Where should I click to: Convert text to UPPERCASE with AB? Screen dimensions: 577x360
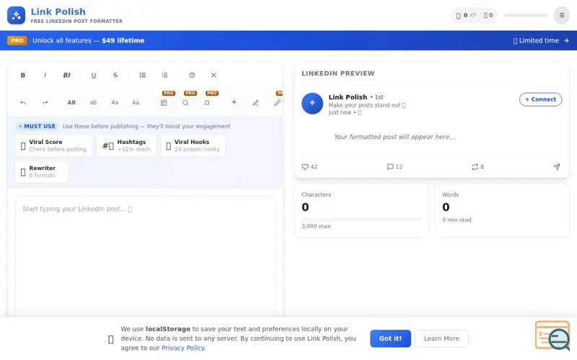click(x=71, y=102)
